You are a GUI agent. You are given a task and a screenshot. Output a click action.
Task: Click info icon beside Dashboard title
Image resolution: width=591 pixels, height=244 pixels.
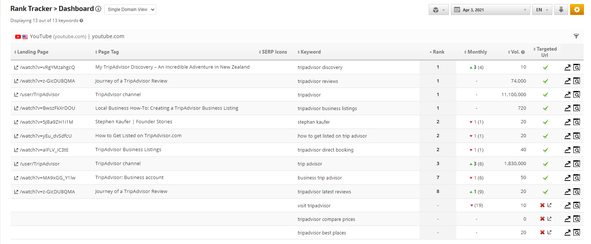pos(98,9)
